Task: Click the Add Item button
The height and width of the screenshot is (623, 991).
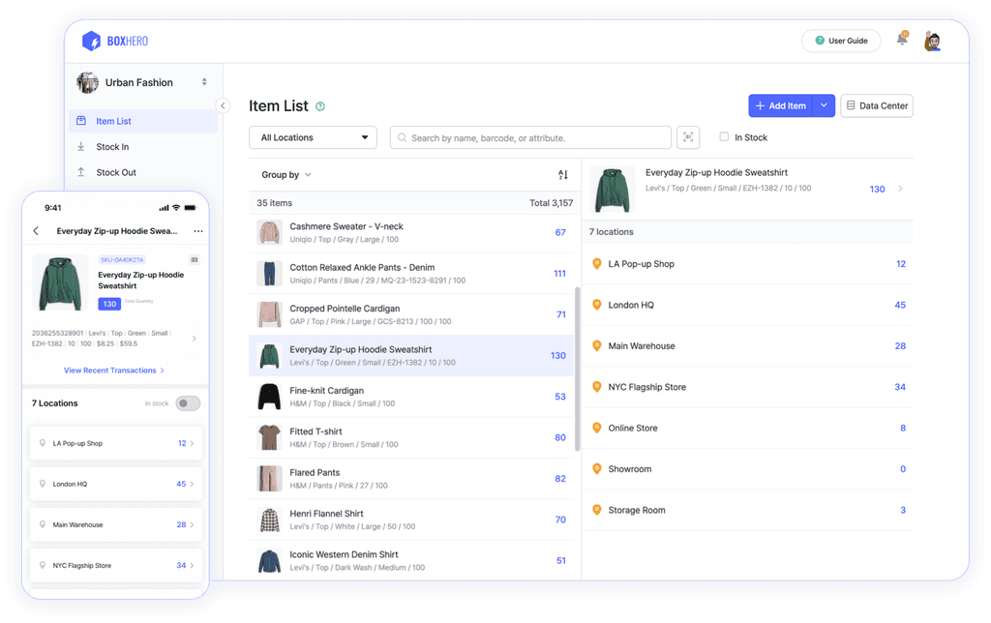Action: (x=781, y=105)
